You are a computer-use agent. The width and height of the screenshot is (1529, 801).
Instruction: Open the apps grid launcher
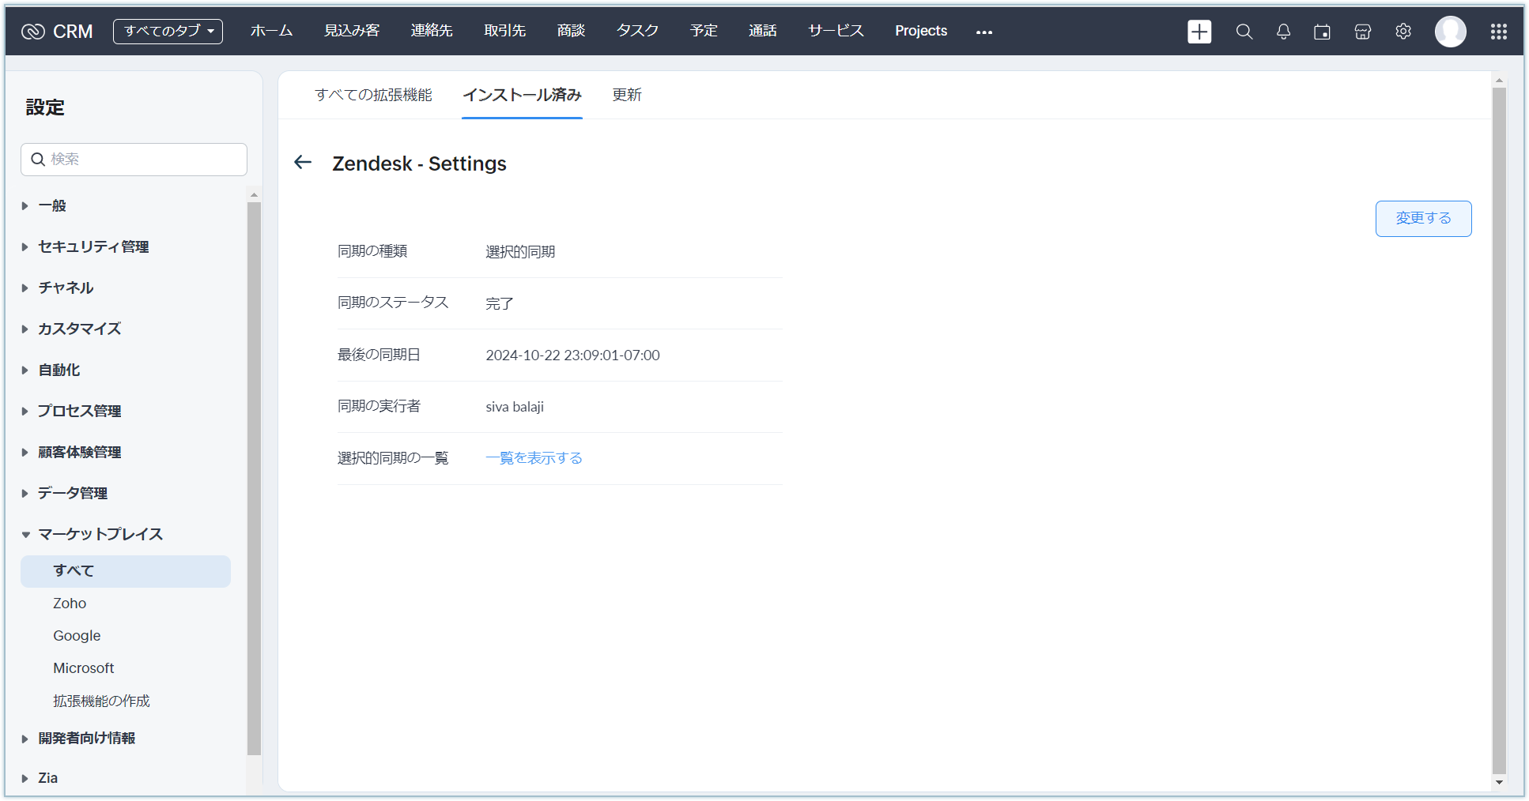coord(1498,32)
